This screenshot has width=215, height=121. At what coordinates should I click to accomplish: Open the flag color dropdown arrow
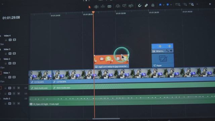click(x=164, y=5)
